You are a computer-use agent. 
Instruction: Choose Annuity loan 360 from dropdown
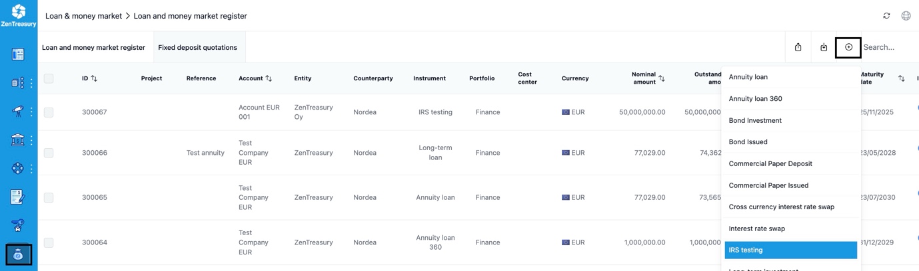pos(791,98)
